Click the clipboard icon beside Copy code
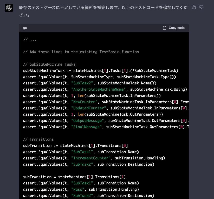 coord(165,28)
